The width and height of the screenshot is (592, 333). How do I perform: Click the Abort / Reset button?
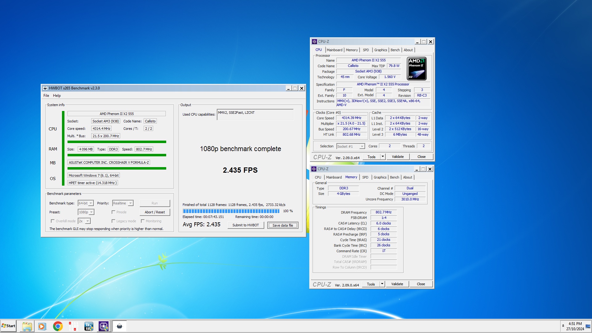point(155,212)
